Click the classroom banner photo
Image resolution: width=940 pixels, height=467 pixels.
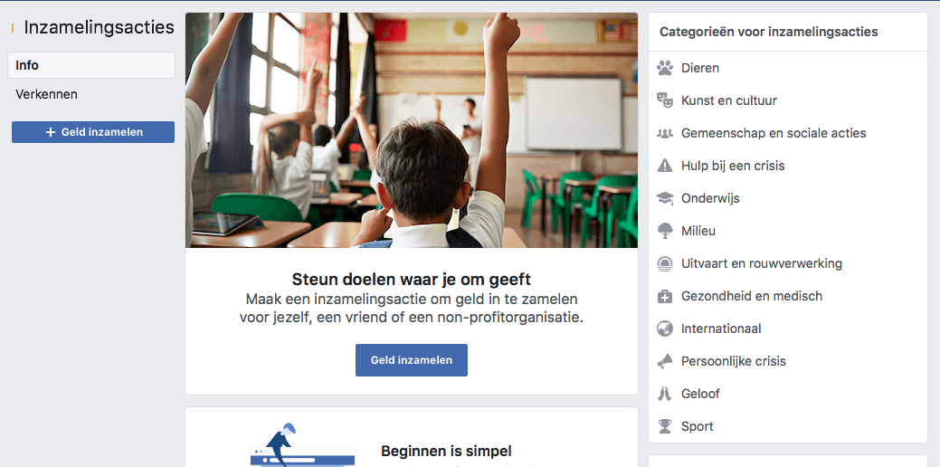point(412,130)
